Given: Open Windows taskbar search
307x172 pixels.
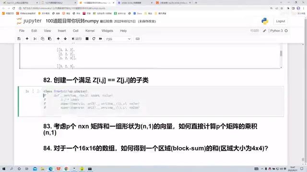Looking at the screenshot, I should tap(12, 169).
